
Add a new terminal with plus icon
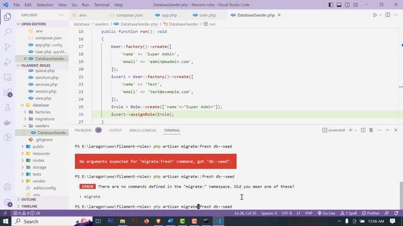(350, 130)
